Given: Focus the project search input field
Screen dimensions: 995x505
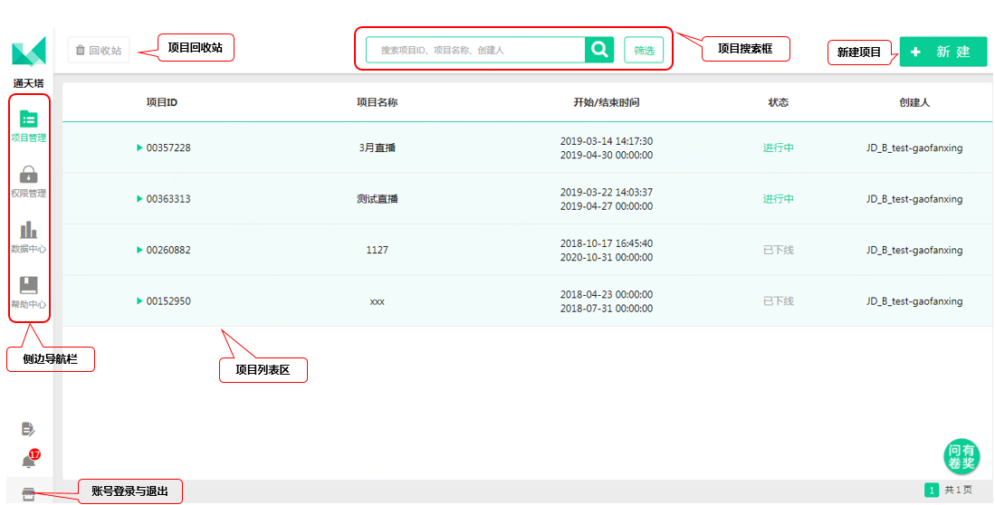Looking at the screenshot, I should point(476,50).
